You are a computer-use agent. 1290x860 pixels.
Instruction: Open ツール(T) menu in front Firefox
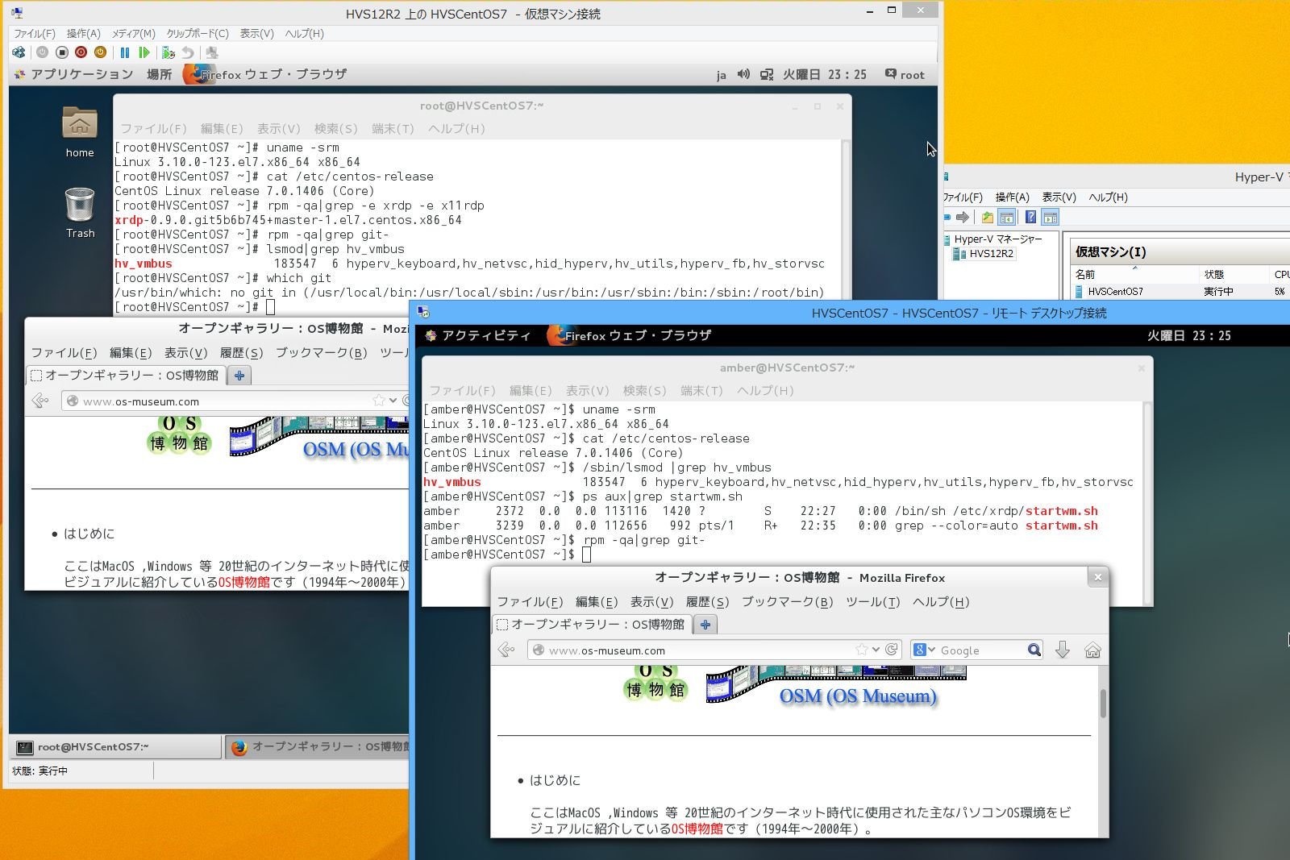(x=872, y=601)
